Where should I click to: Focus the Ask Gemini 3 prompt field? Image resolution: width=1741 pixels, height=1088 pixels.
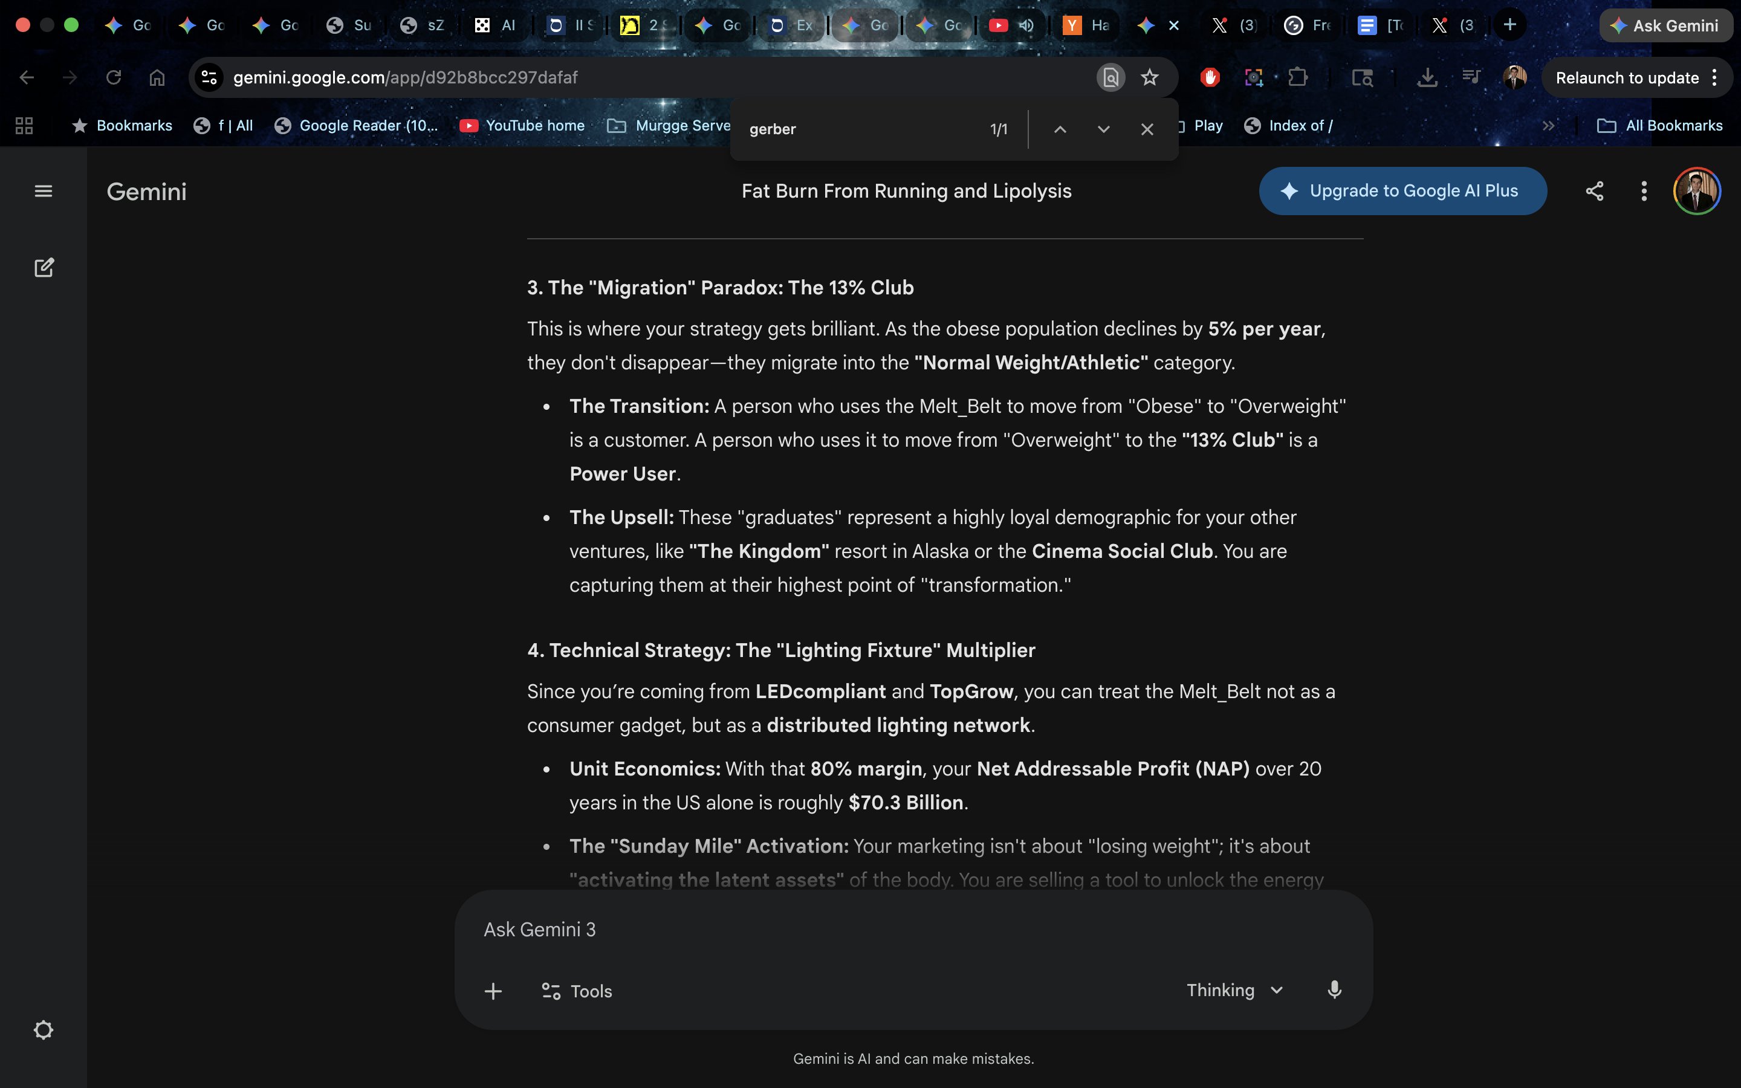click(x=863, y=930)
